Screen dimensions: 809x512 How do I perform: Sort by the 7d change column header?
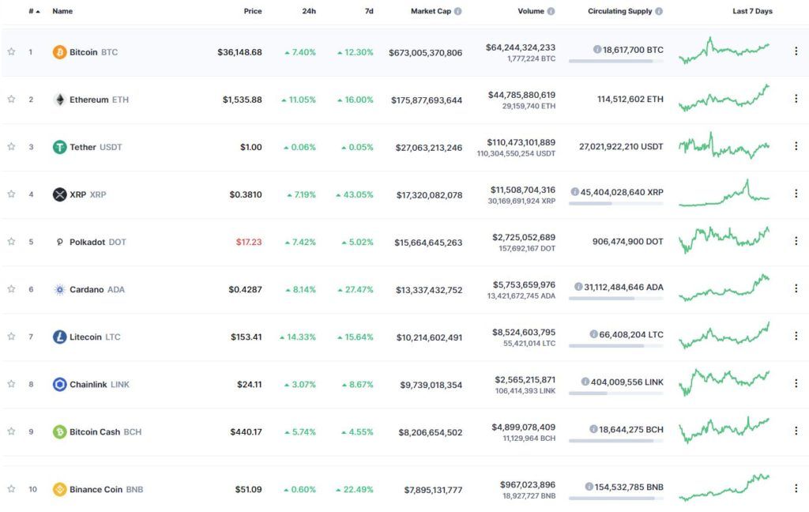coord(369,11)
